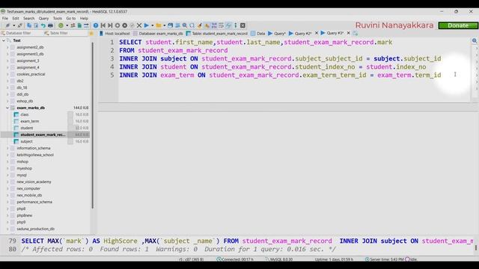479x269 pixels.
Task: Open dropdown arrow next to run query icon
Action: pyautogui.click(x=152, y=25)
